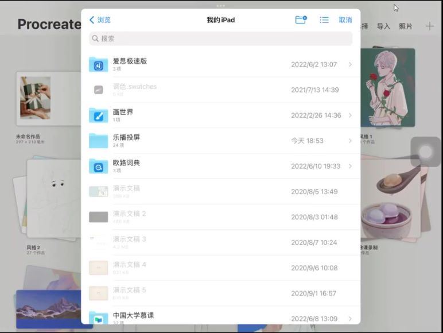Viewport: 443px width, 333px height.
Task: Tap 取消 to cancel the file picker
Action: pos(345,20)
